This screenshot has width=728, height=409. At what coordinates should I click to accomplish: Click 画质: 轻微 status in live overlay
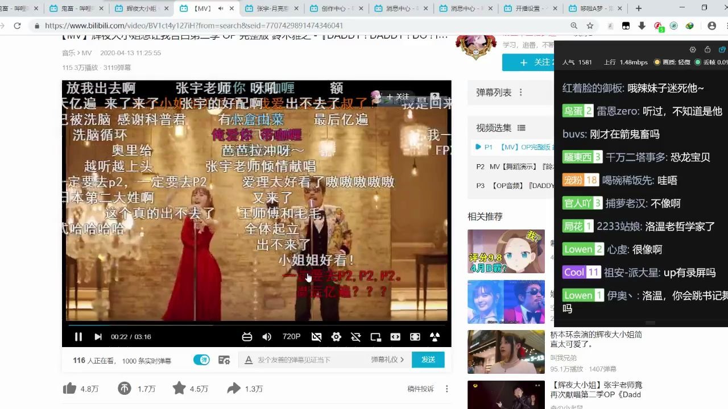tap(672, 62)
